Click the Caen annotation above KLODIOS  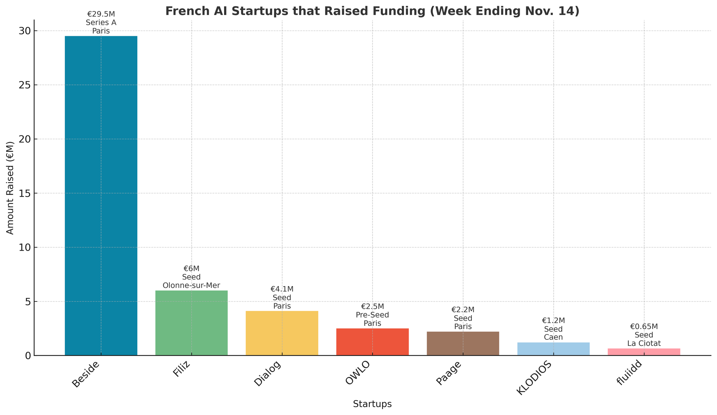(x=554, y=337)
